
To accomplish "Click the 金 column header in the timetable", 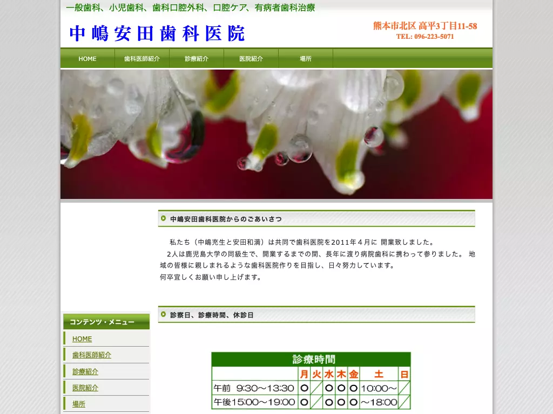I will tap(354, 374).
